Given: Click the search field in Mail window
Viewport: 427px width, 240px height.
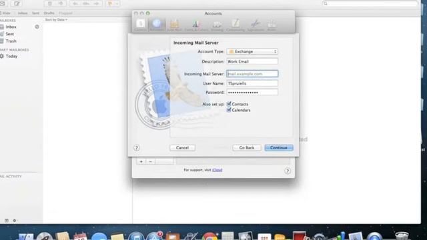Looking at the screenshot, I should pyautogui.click(x=370, y=3).
